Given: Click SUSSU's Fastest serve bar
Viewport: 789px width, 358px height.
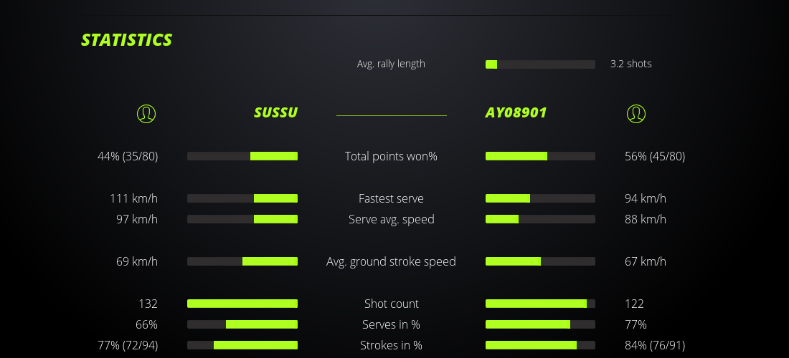Looking at the screenshot, I should (x=242, y=198).
